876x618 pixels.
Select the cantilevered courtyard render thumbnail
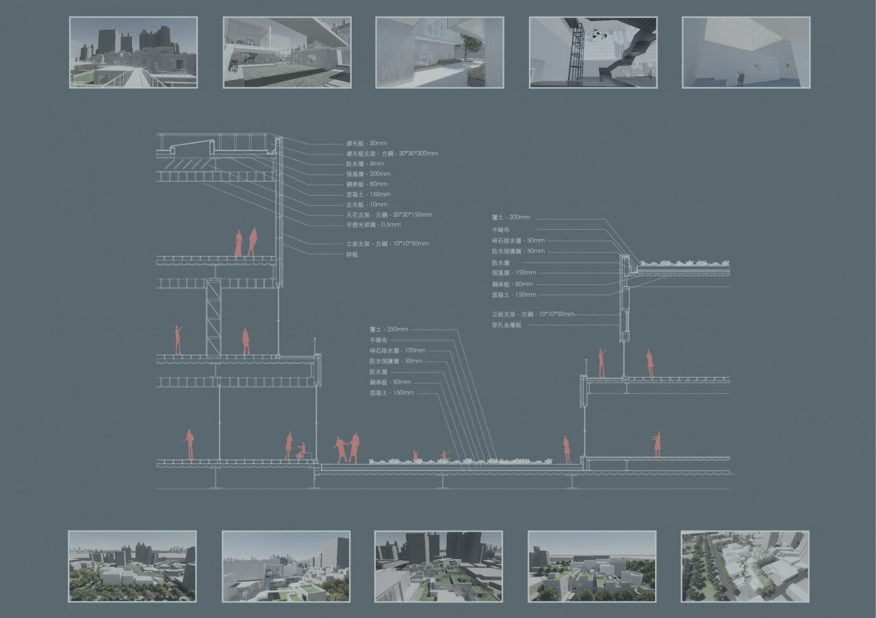pyautogui.click(x=287, y=53)
